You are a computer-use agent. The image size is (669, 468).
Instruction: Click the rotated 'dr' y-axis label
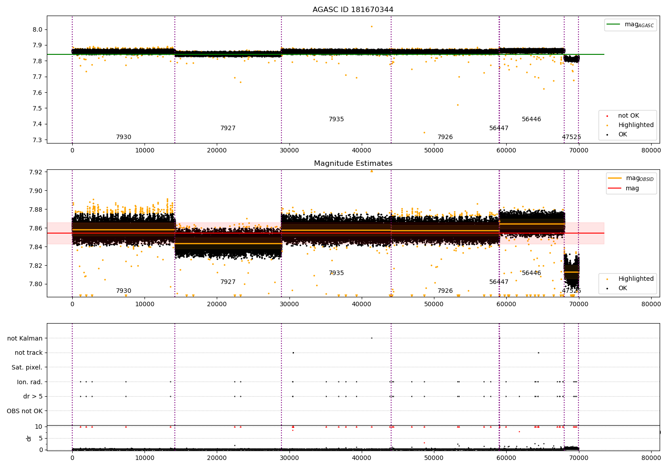click(29, 438)
